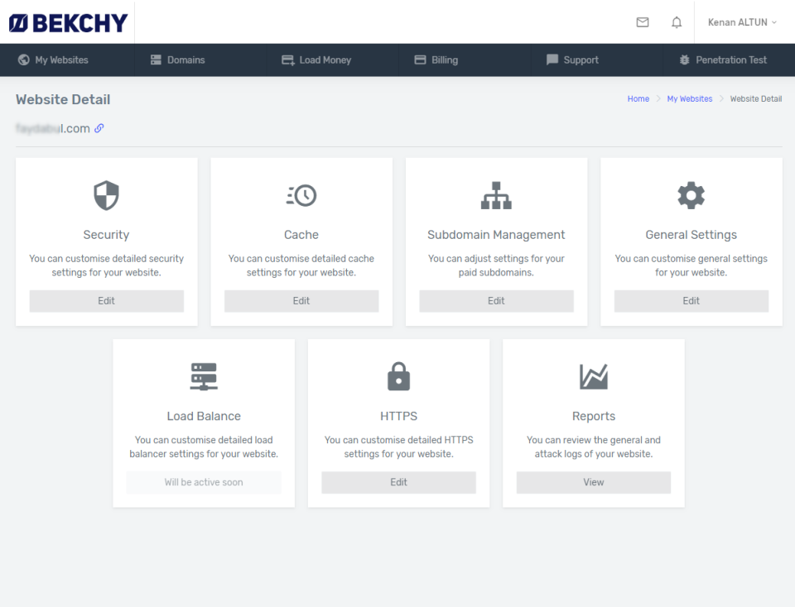Click the General Settings gear icon
Screen dimensions: 795x607
click(x=691, y=195)
